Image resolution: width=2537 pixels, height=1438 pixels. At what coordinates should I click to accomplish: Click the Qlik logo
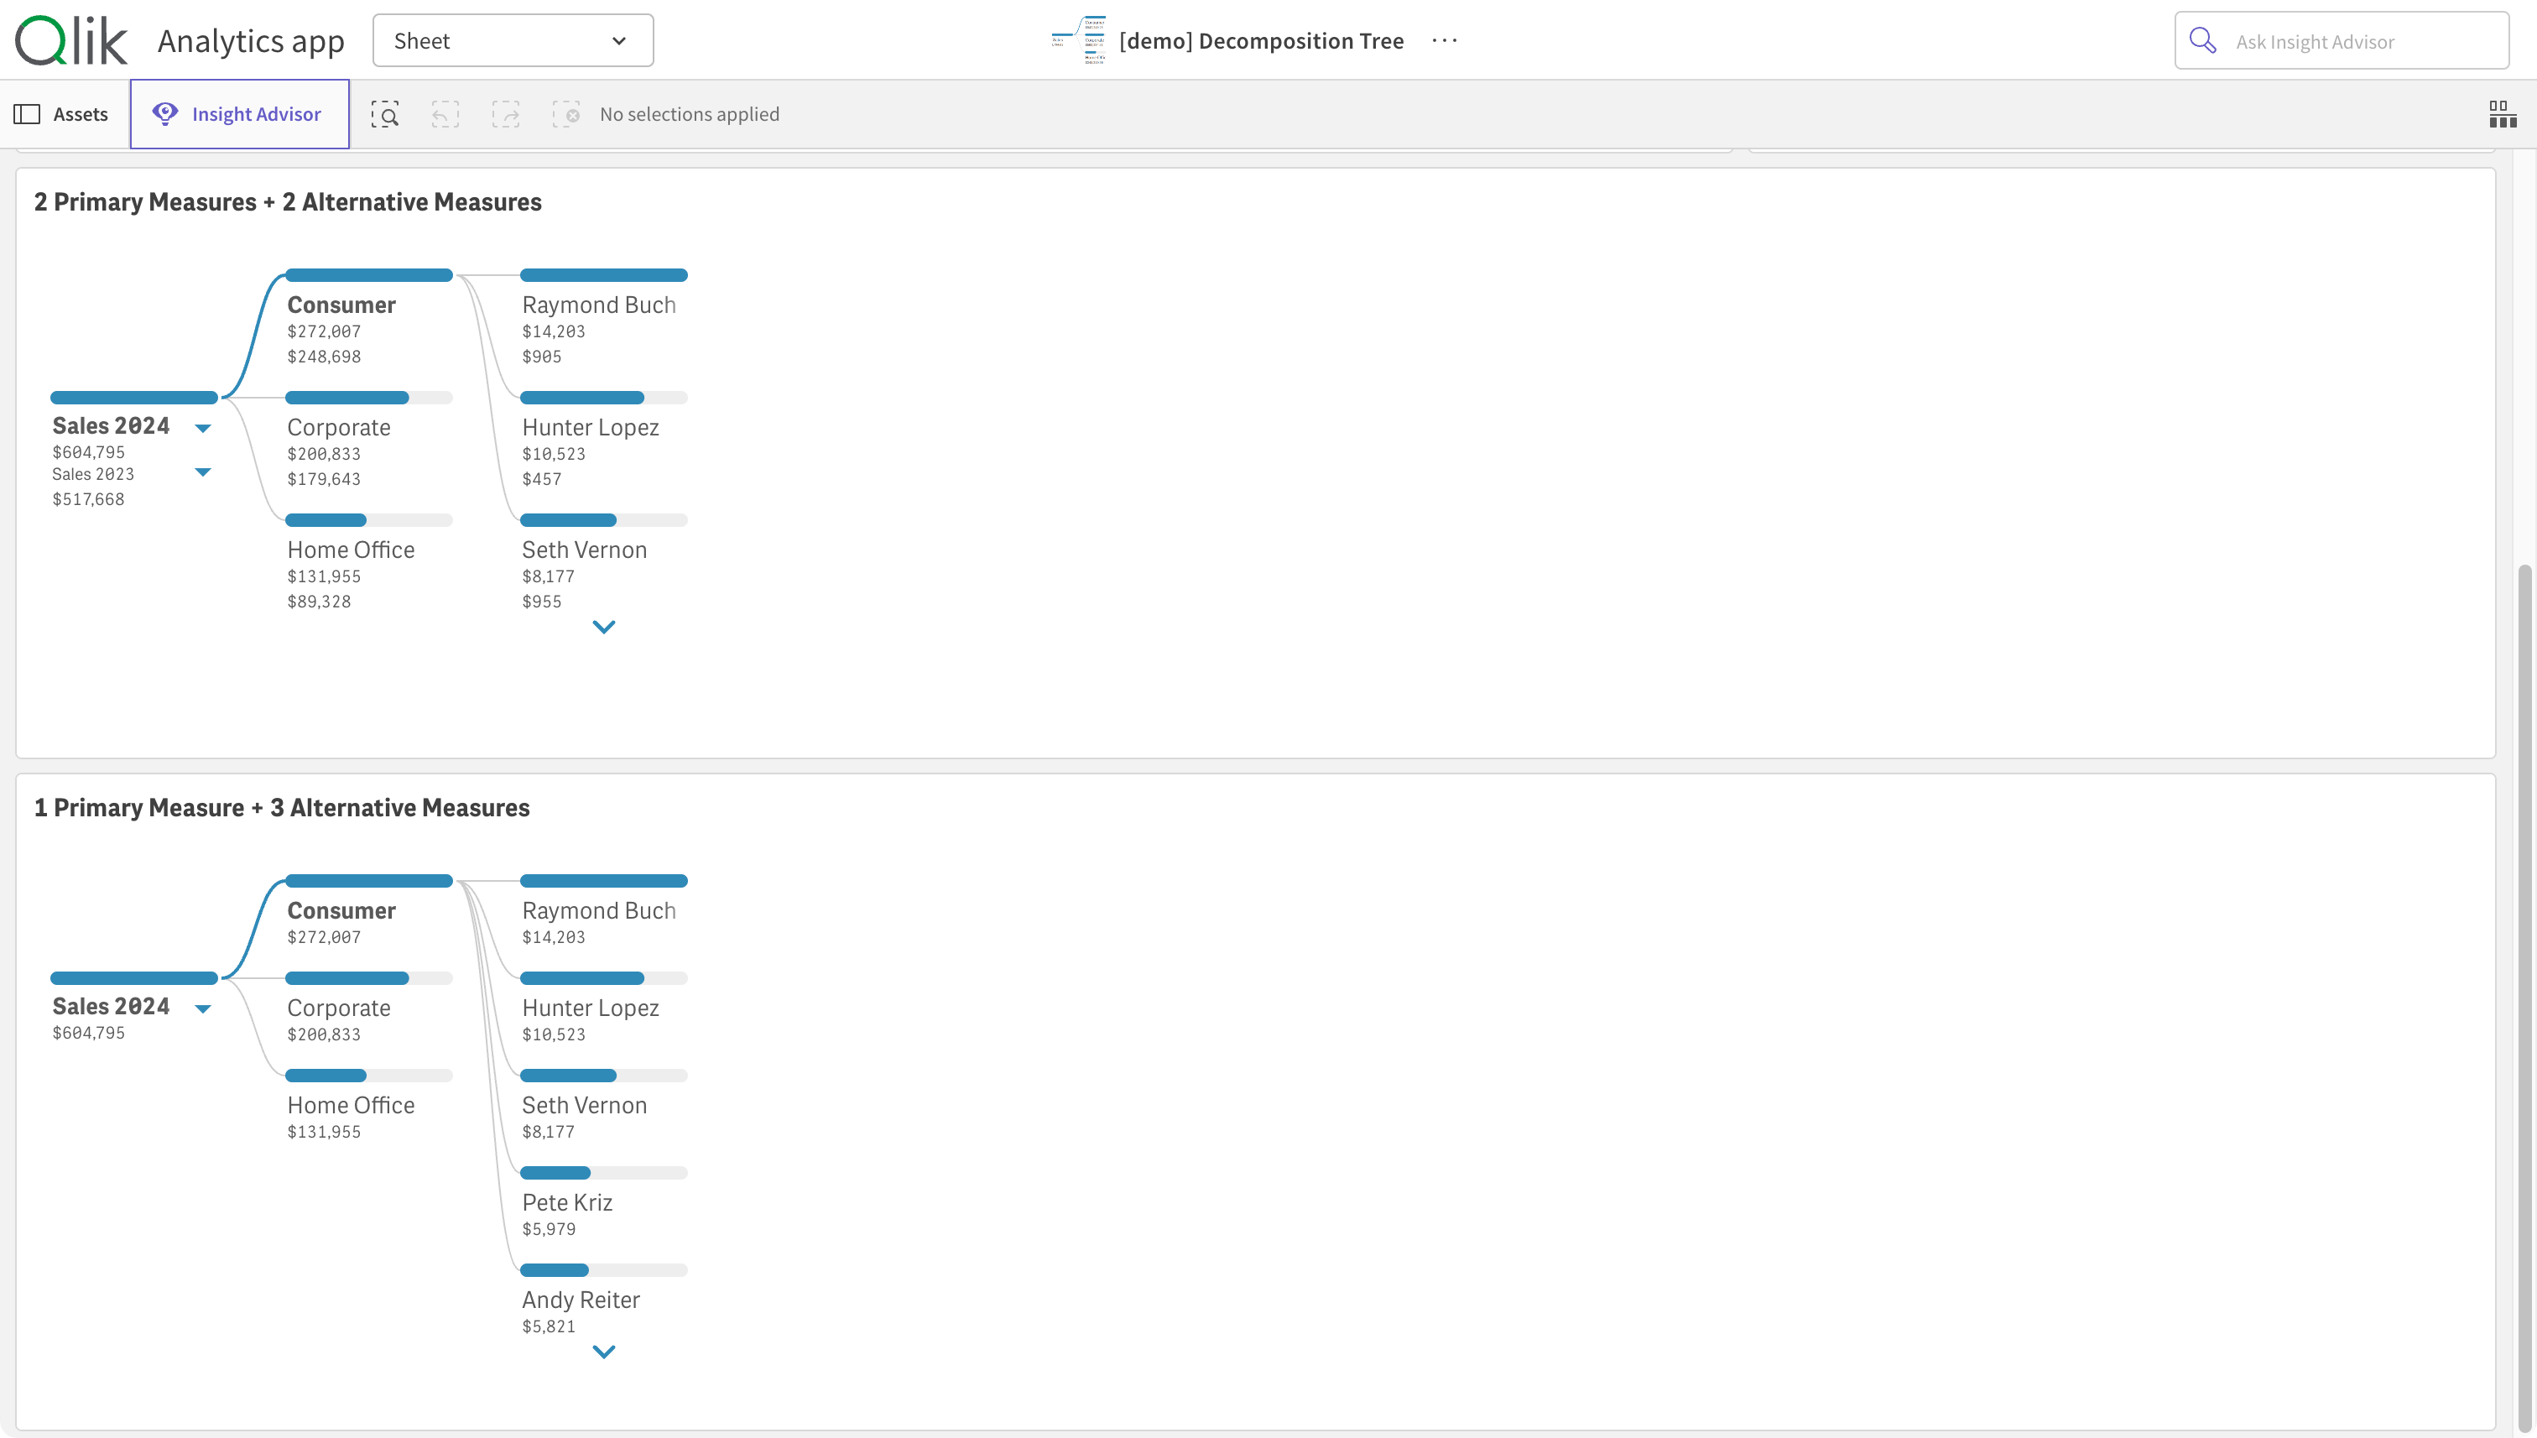pyautogui.click(x=71, y=40)
